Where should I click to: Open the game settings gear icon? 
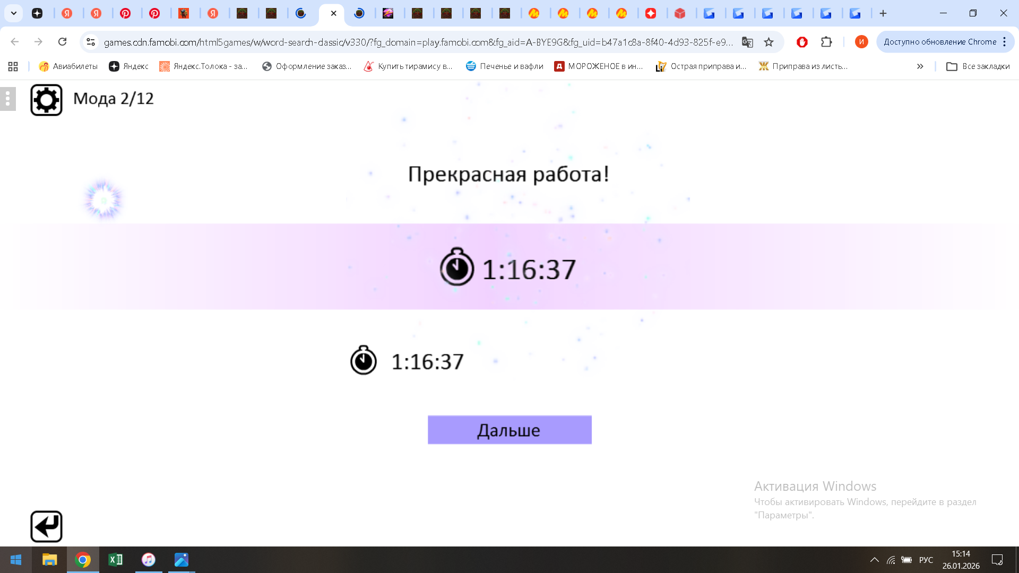point(46,99)
